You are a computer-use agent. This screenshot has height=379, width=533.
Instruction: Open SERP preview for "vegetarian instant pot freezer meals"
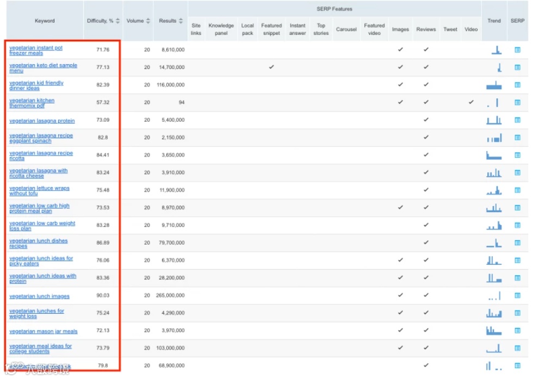[x=518, y=50]
